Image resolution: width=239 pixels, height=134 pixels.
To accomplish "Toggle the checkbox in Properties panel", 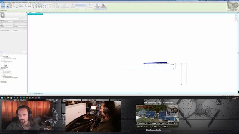I will 14,24.
